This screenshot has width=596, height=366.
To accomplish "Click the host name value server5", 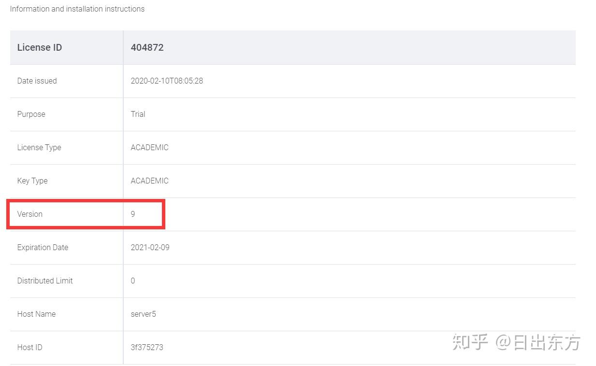I will pos(143,314).
